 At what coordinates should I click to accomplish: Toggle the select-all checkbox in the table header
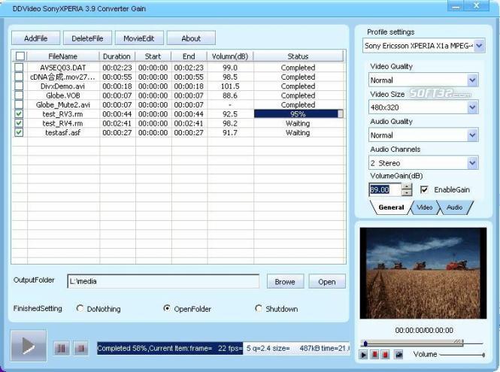pos(20,56)
